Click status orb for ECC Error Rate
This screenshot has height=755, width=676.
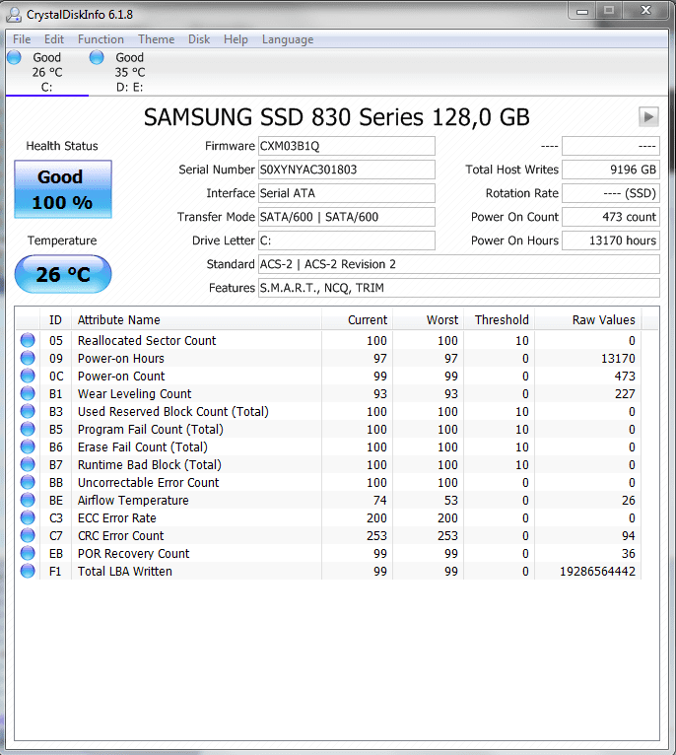point(28,518)
